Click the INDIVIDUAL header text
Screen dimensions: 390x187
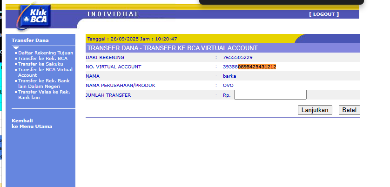coord(113,14)
